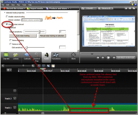The image size is (138, 115).
Task: Expand Record the screen dropdown arrow
Action: pyautogui.click(x=25, y=8)
